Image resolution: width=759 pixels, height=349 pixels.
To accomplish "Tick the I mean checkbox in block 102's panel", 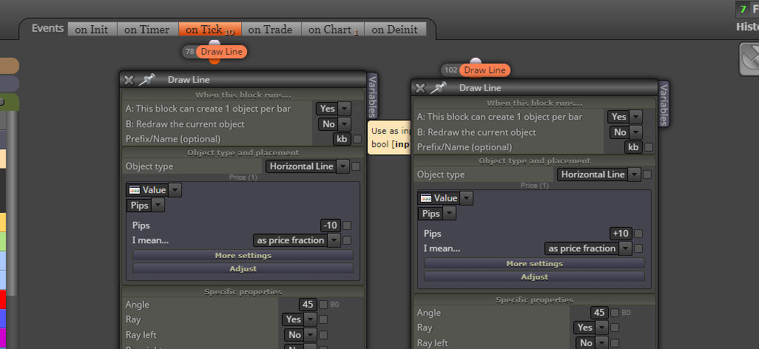I will 638,248.
